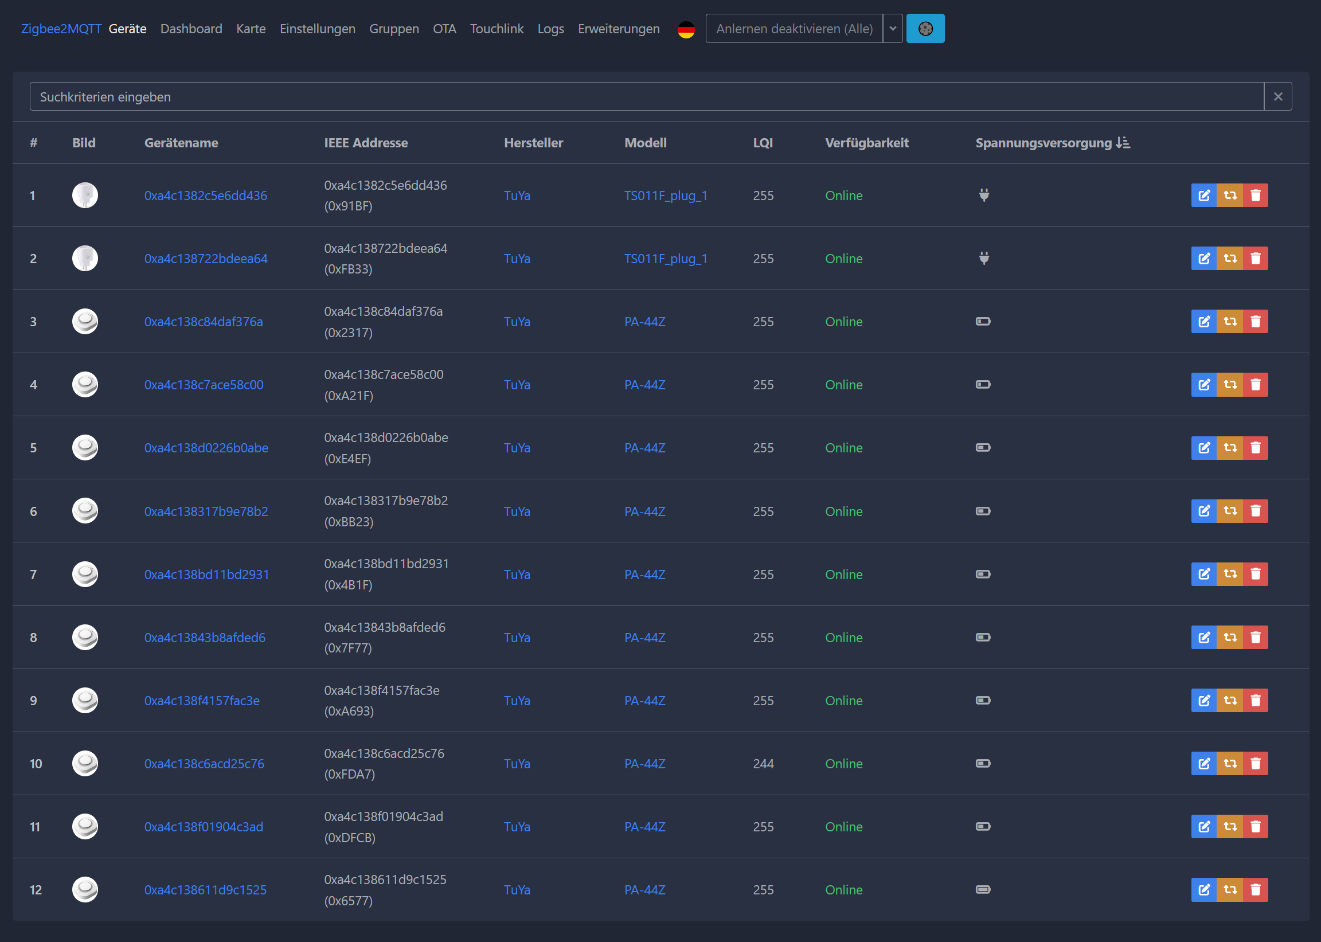
Task: Sort table by Hersteller header
Action: click(534, 143)
